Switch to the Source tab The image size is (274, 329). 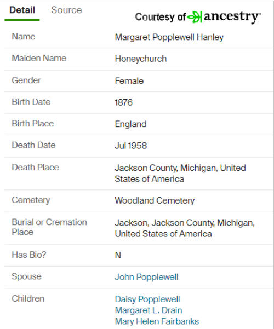tap(66, 10)
